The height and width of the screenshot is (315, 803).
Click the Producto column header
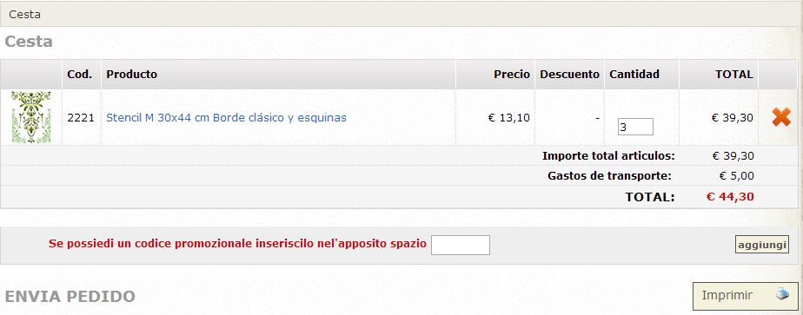131,74
